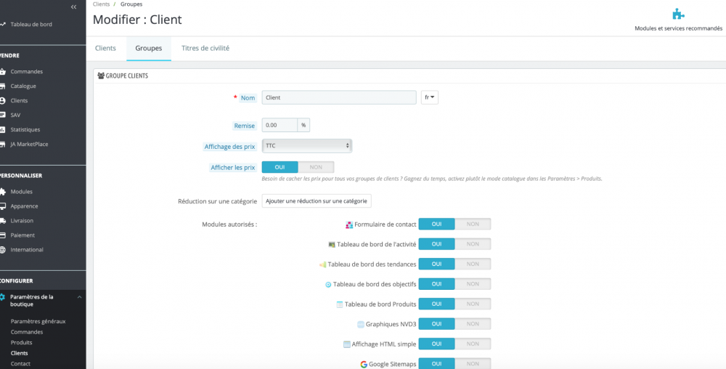Click the Nom label help text
The image size is (726, 369).
(248, 98)
